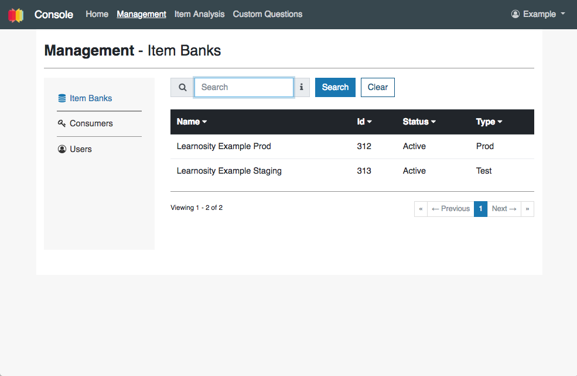The height and width of the screenshot is (376, 577).
Task: Jump to last page using » button
Action: [527, 209]
